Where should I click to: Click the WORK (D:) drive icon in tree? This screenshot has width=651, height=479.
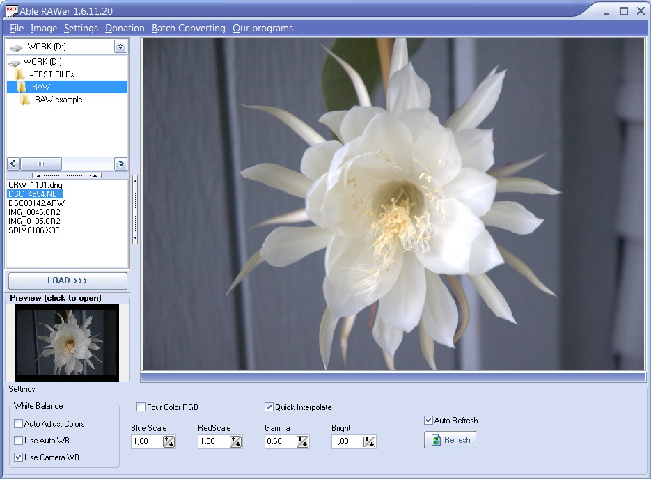click(15, 62)
